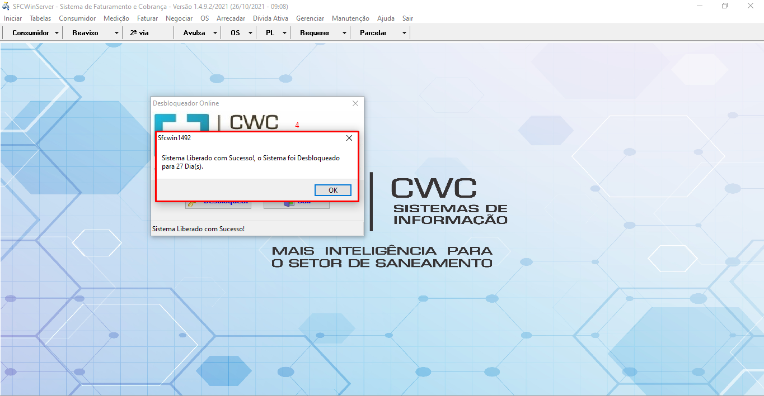
Task: Open the PL toolbar dropdown arrow
Action: 284,33
